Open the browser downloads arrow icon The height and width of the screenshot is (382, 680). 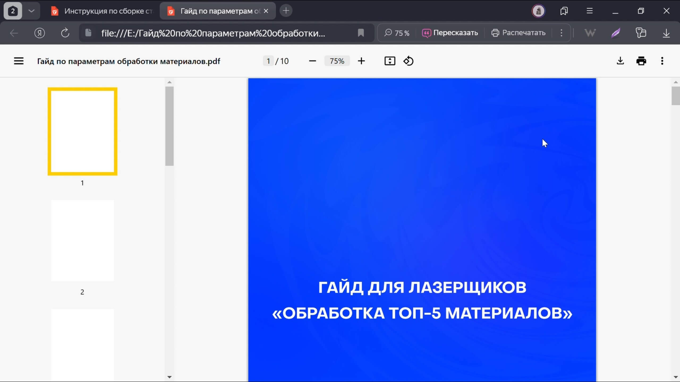pos(666,33)
